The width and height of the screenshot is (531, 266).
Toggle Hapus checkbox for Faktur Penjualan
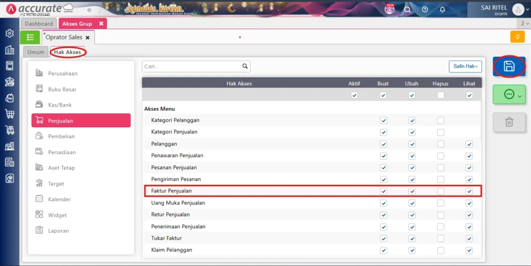(x=440, y=191)
